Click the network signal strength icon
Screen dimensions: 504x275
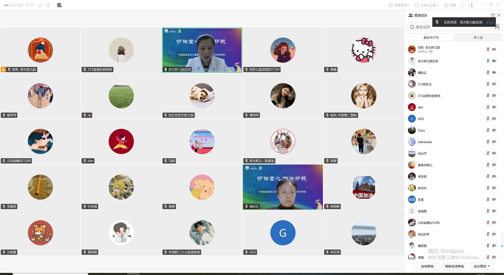40,5
